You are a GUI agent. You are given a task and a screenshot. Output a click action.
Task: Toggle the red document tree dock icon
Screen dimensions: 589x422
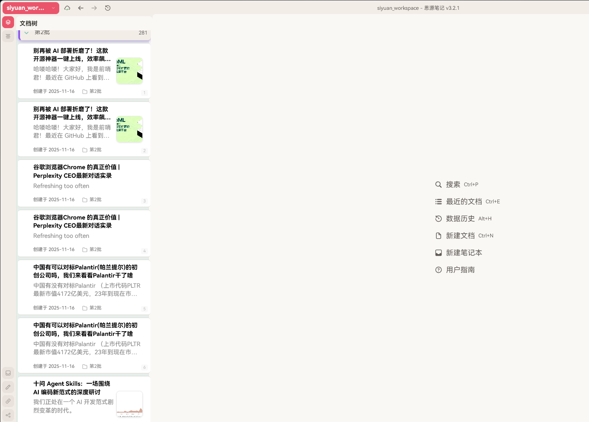click(x=8, y=22)
